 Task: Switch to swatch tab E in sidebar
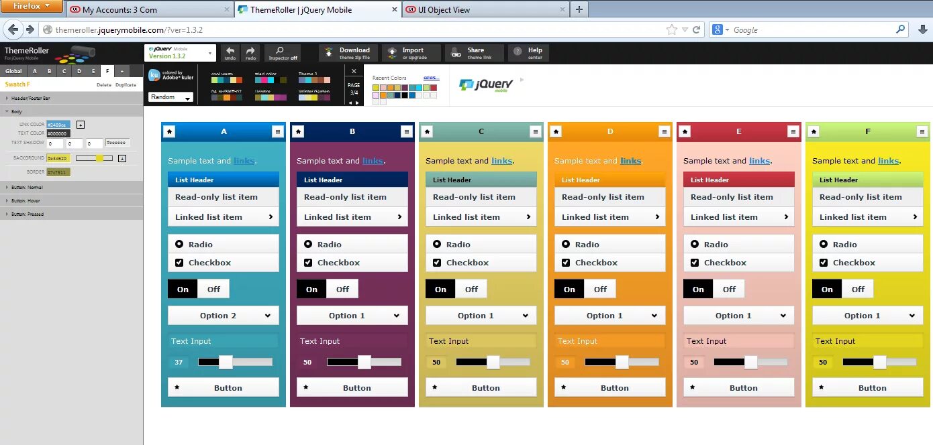coord(93,71)
